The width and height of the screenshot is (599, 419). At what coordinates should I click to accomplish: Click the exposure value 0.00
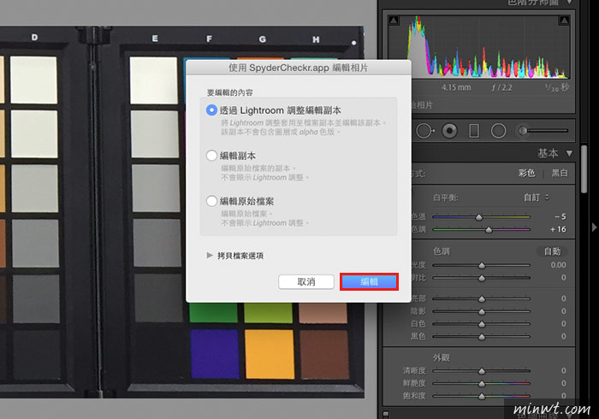tap(558, 265)
